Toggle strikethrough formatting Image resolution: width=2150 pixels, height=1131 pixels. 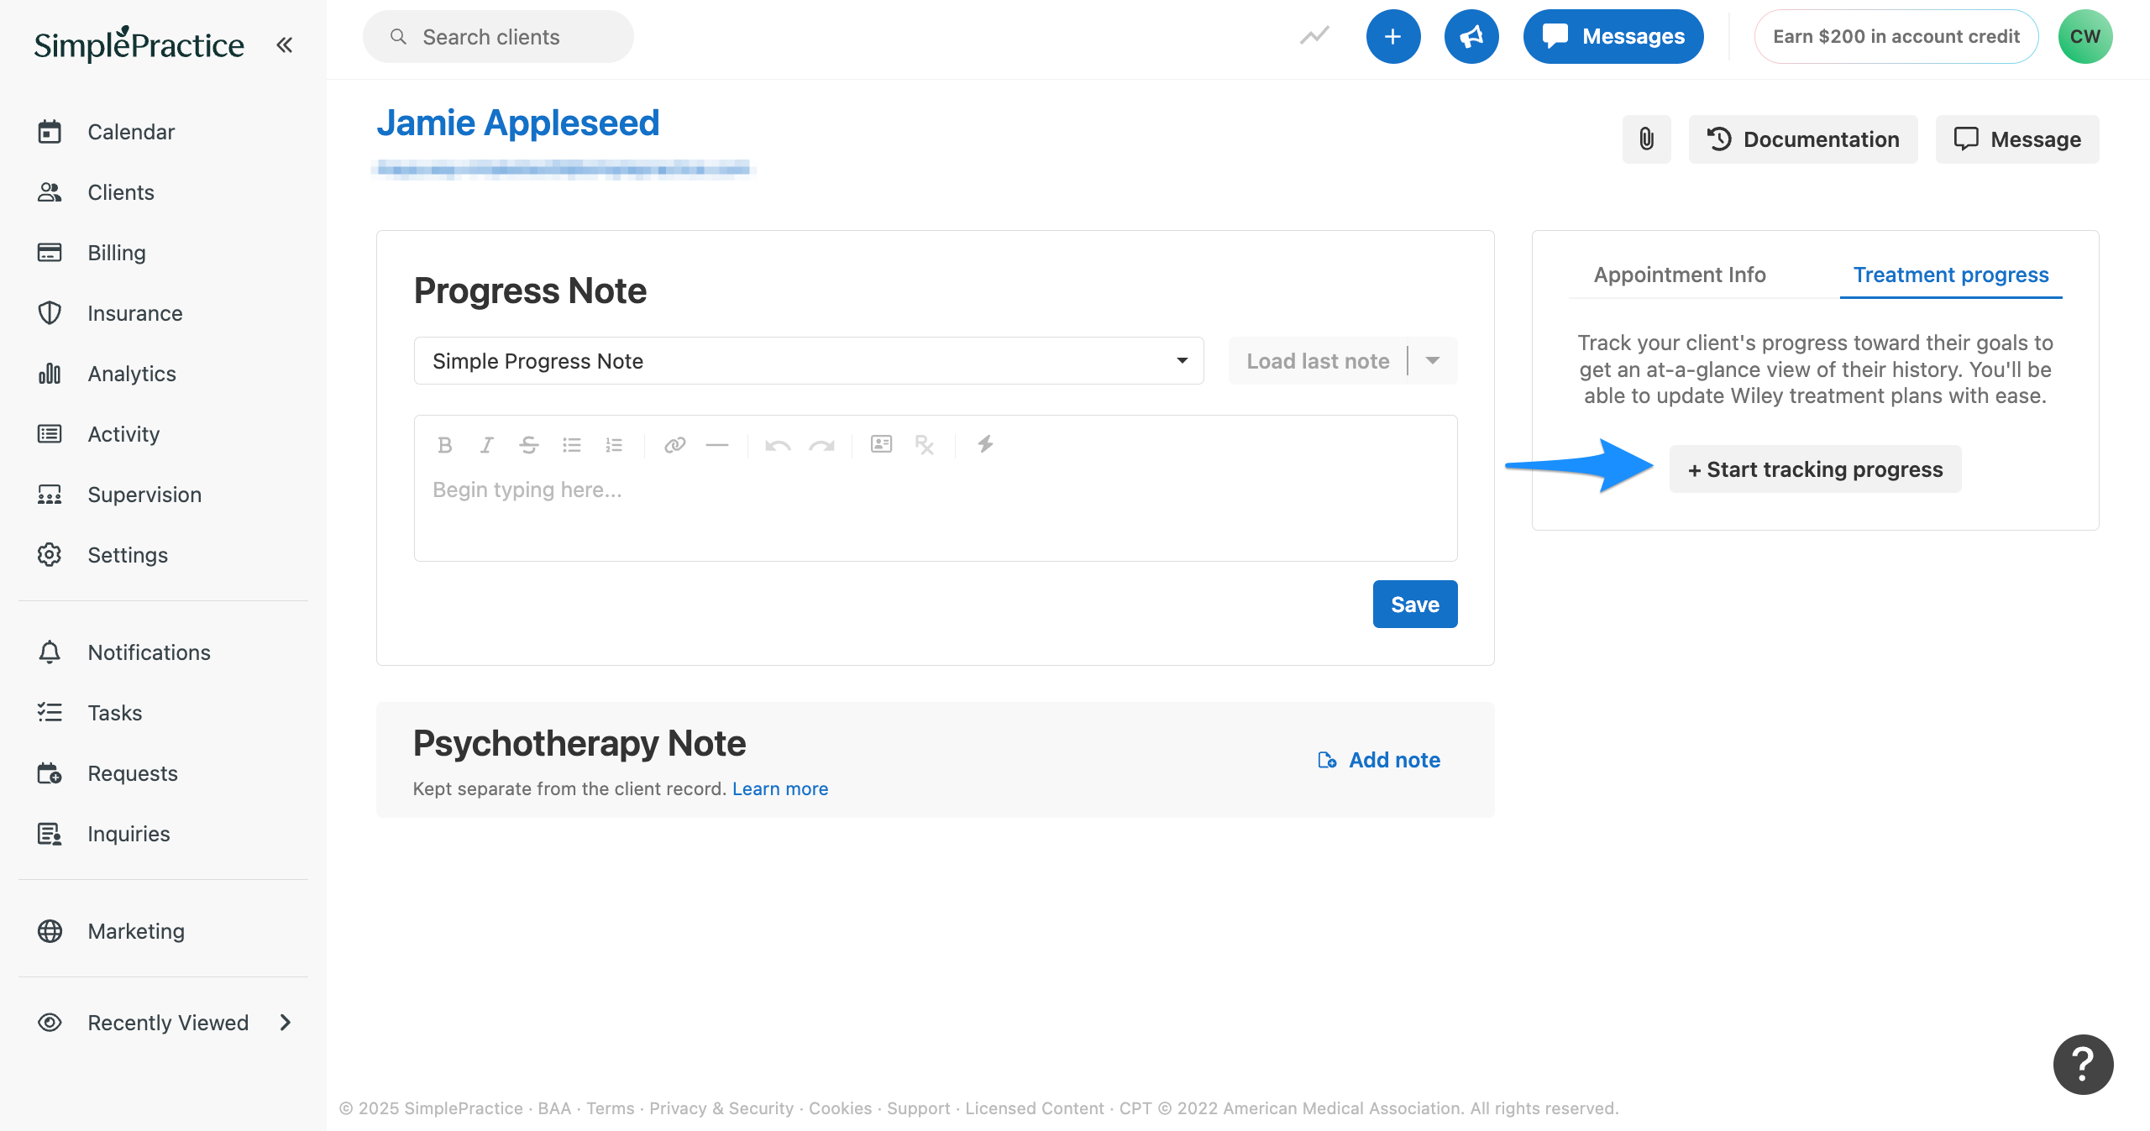529,445
